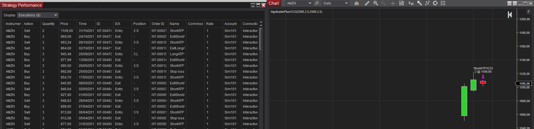Sort by the Time column header
Screen dimensions: 534x129
pos(86,24)
